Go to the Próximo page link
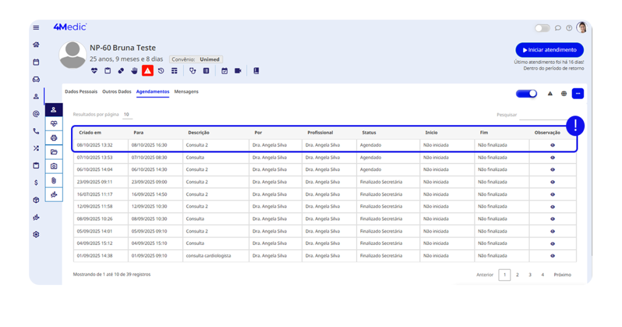 click(x=562, y=275)
